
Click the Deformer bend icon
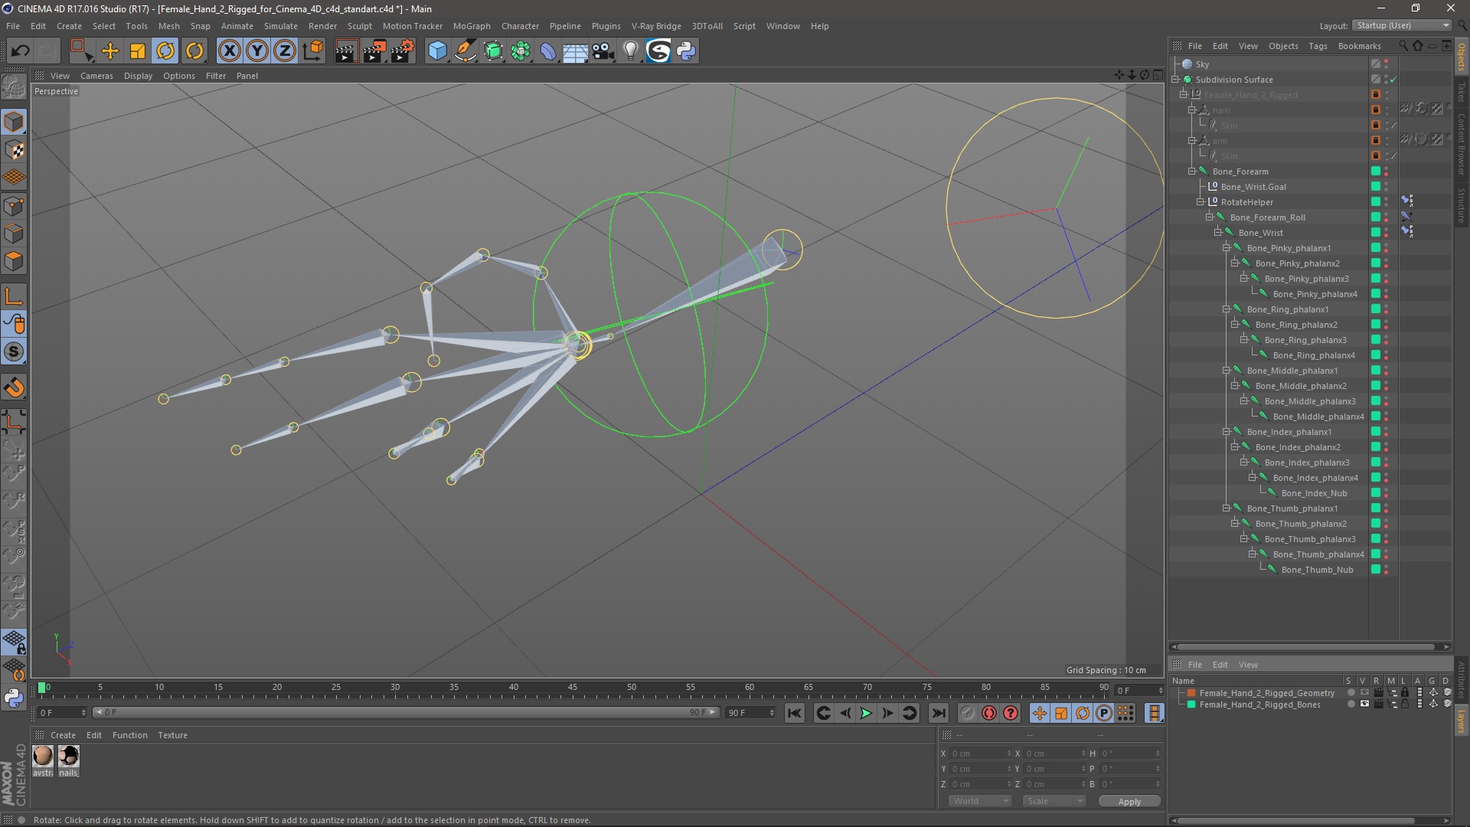point(548,51)
